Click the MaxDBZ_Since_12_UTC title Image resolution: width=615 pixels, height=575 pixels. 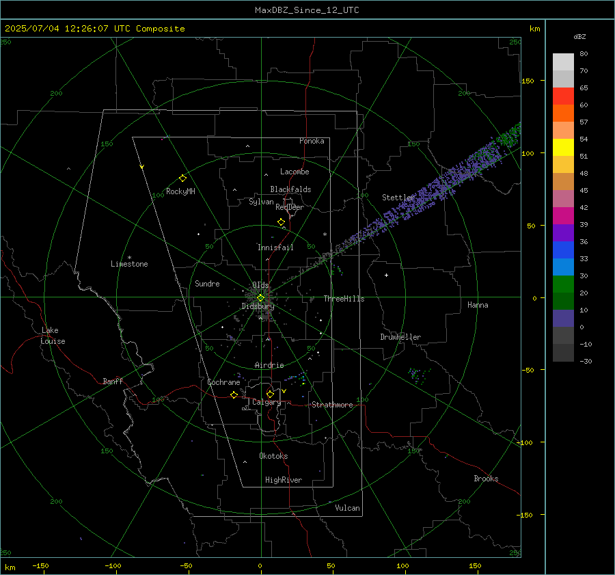pos(307,10)
